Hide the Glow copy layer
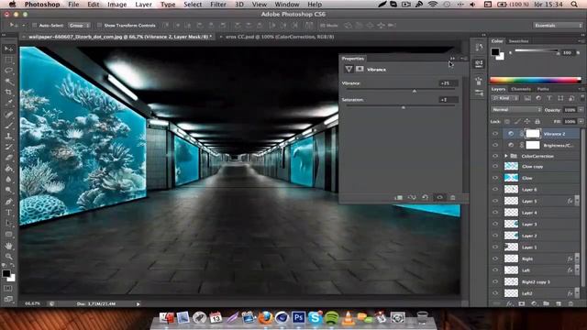This screenshot has width=587, height=330. [x=495, y=167]
